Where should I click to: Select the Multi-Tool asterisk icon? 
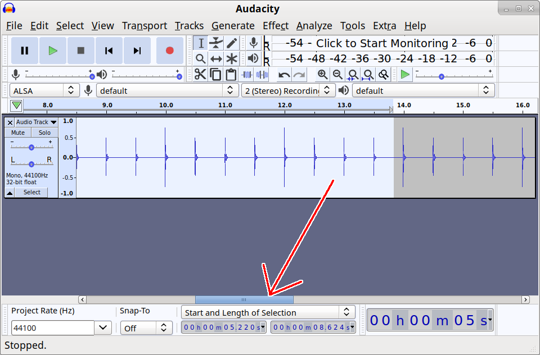coord(231,59)
